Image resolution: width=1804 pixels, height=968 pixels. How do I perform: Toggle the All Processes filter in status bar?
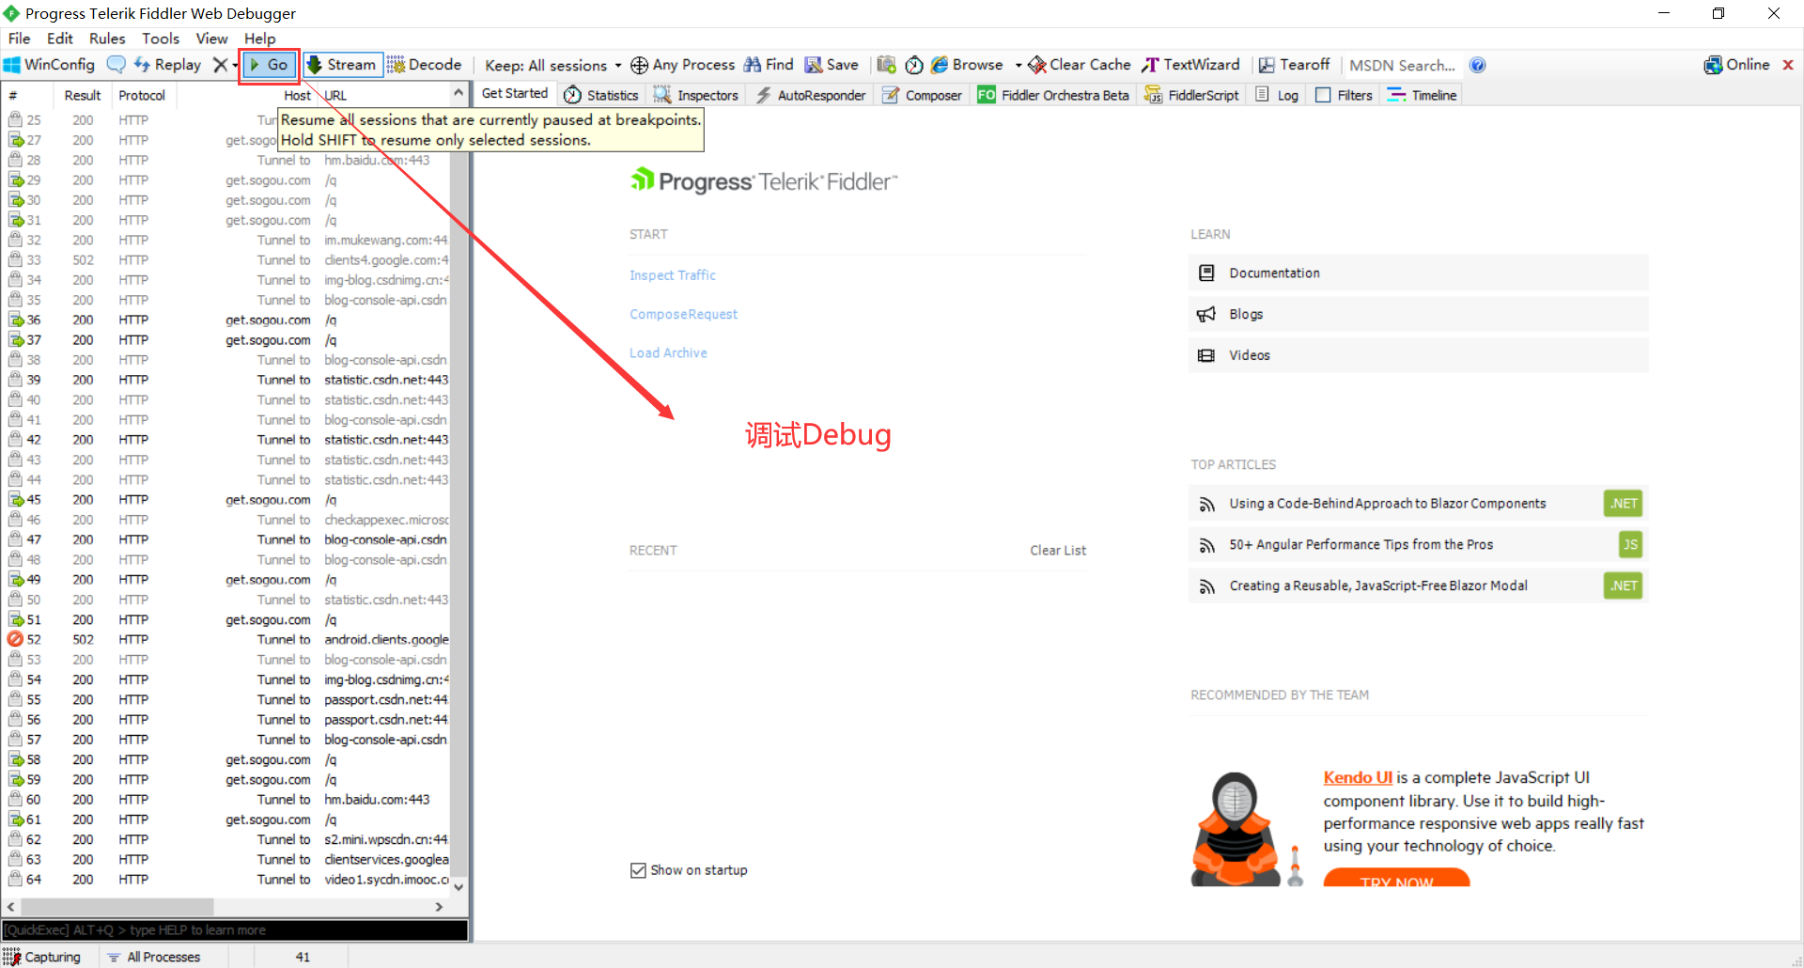coord(154,957)
